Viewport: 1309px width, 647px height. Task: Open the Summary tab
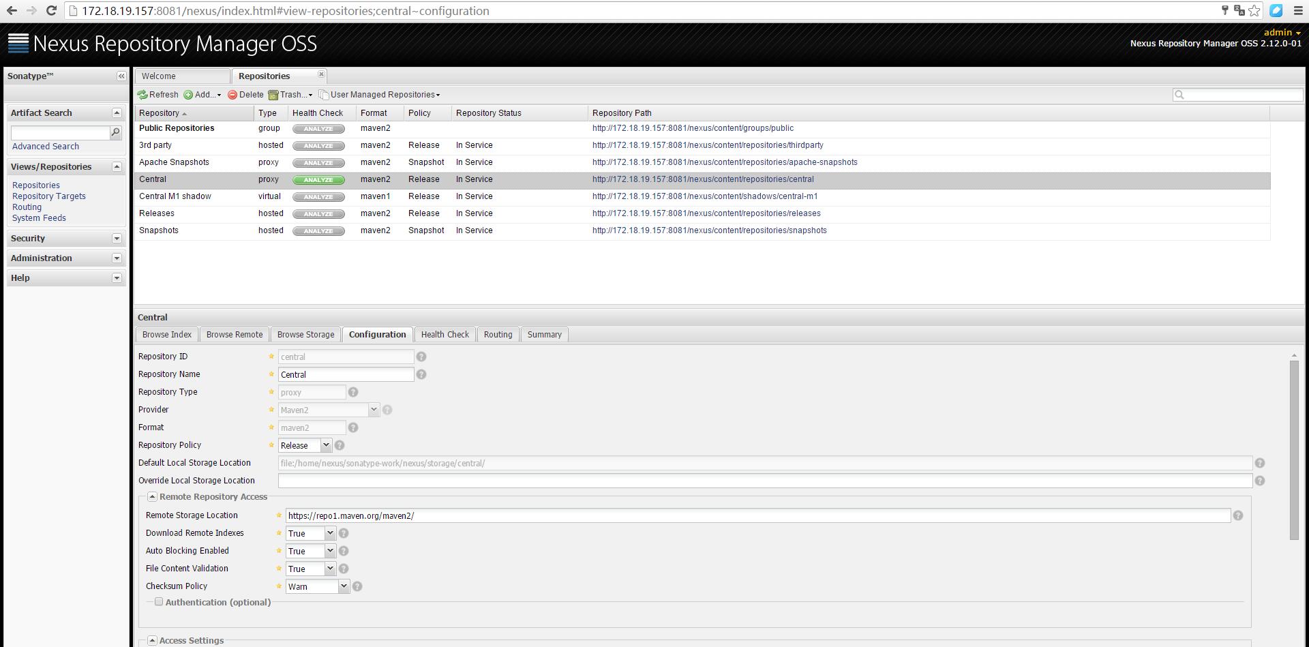pos(545,335)
